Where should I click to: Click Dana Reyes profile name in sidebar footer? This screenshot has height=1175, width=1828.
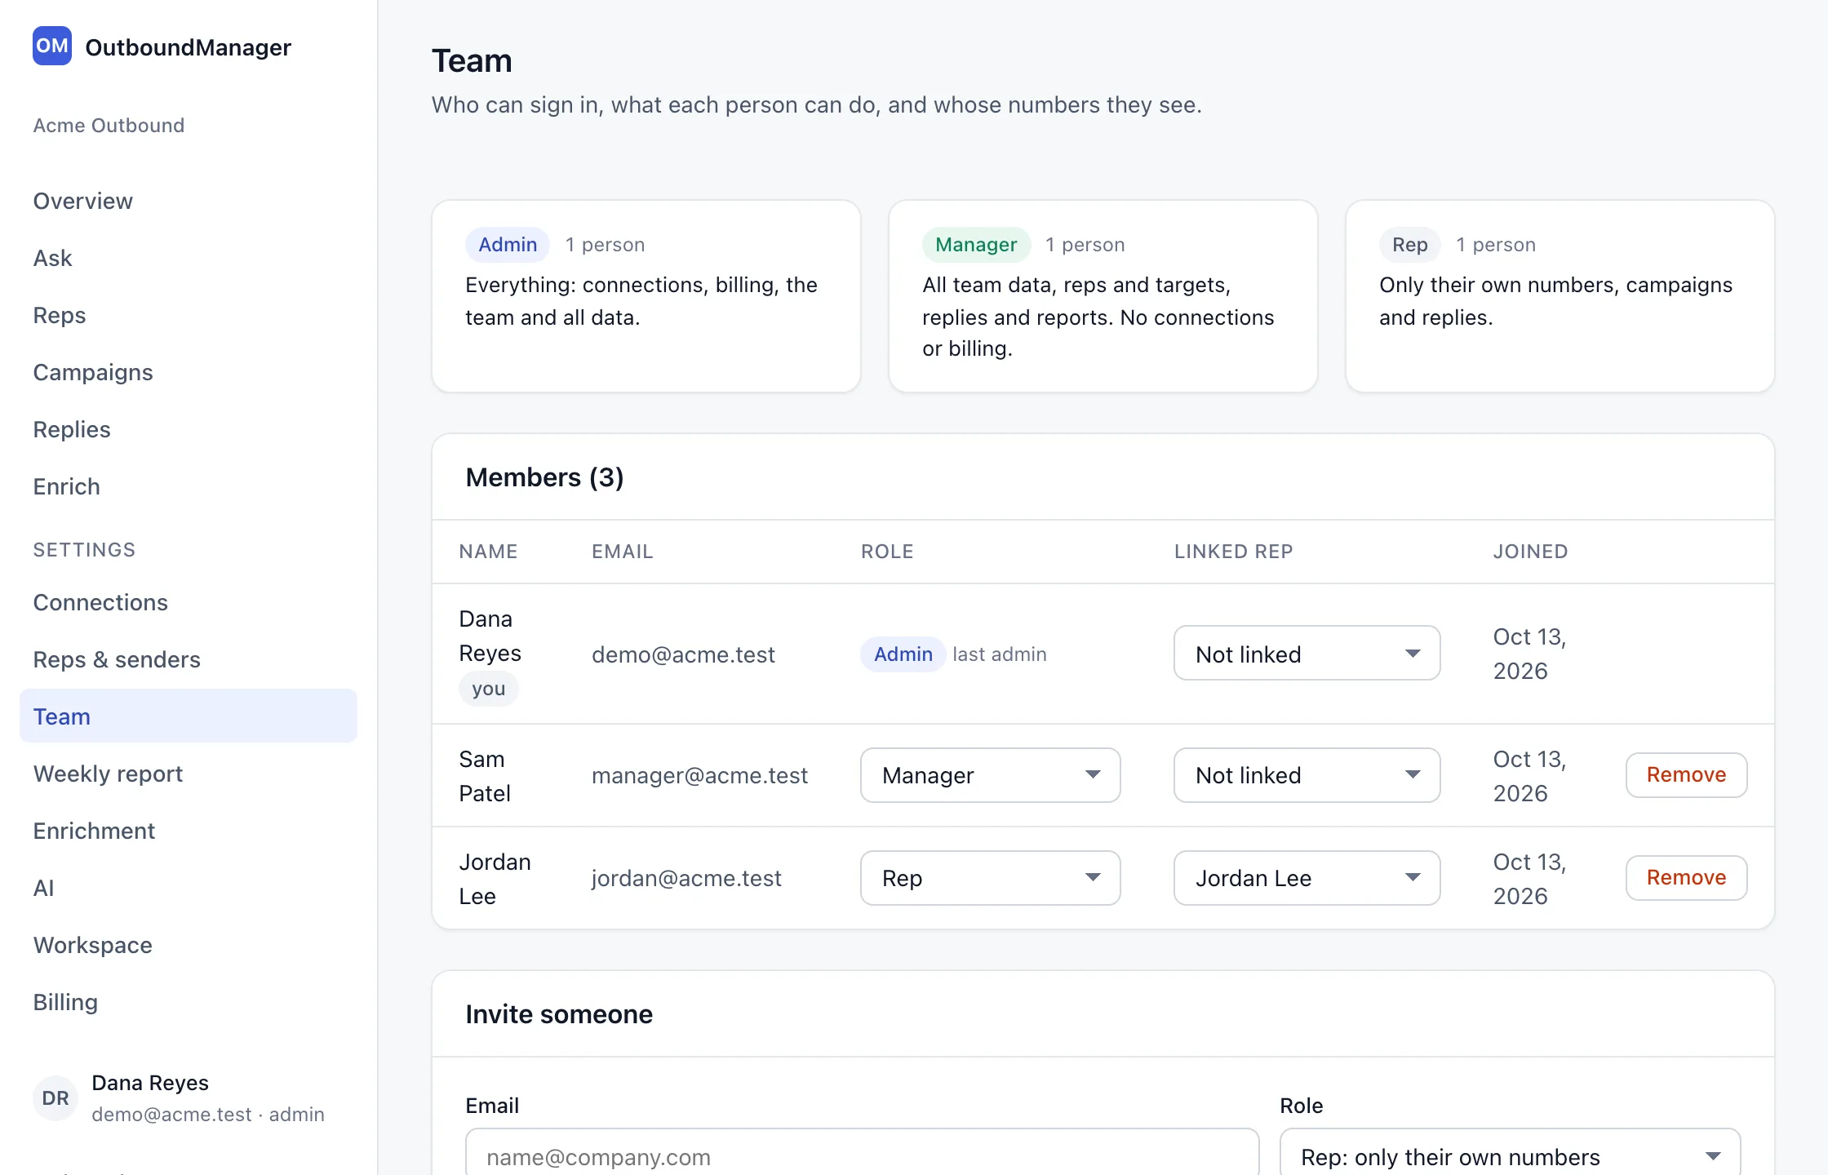pos(150,1083)
